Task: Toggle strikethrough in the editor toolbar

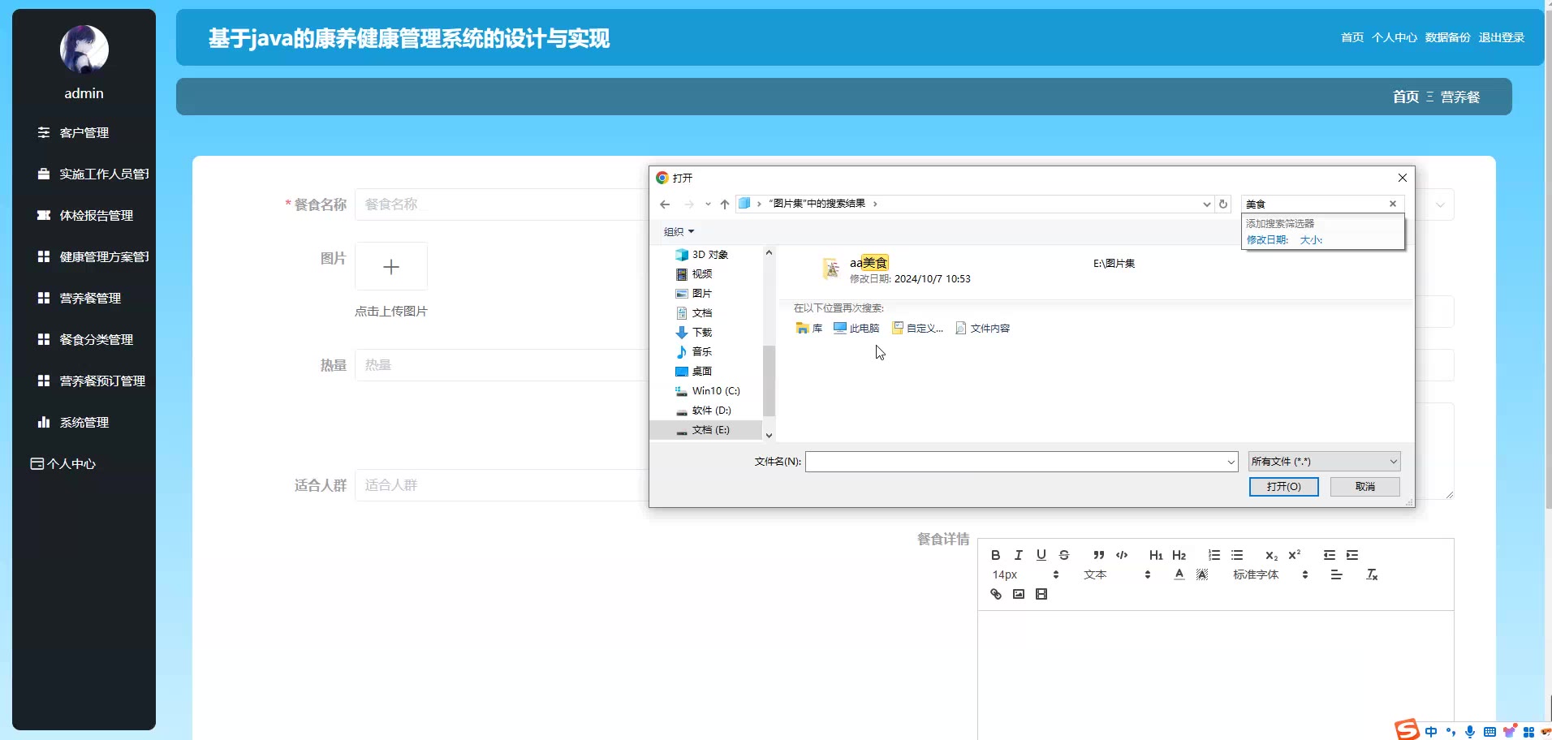Action: pyautogui.click(x=1064, y=555)
